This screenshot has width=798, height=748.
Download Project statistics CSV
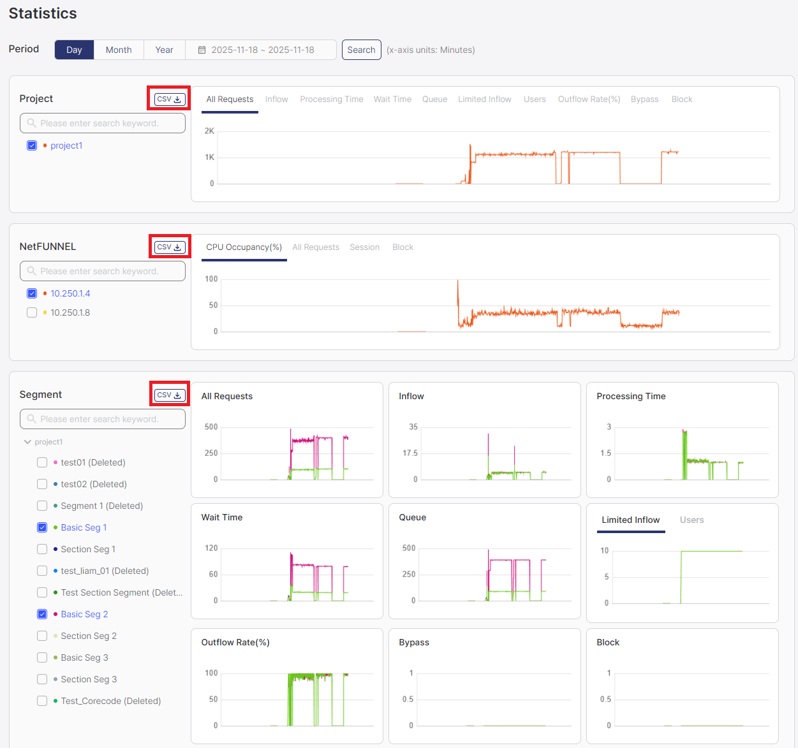point(169,99)
